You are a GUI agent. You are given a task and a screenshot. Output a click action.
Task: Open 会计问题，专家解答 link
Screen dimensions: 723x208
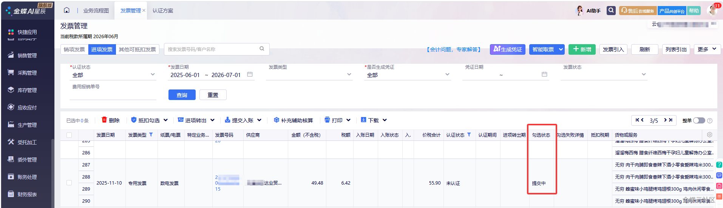tap(454, 49)
